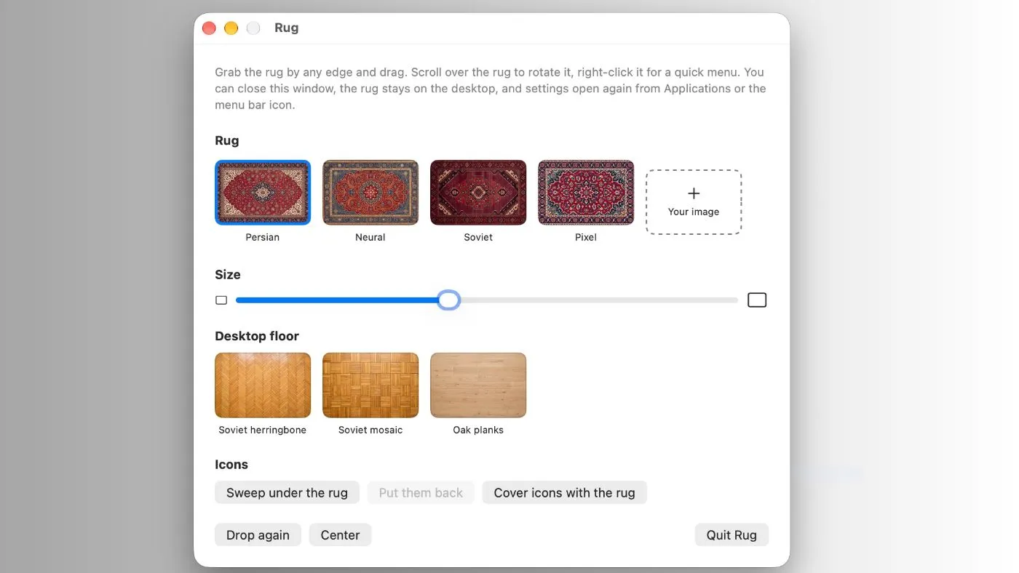Choose the Soviet mosaic floor
Viewport: 1019px width, 573px height.
[x=370, y=385]
